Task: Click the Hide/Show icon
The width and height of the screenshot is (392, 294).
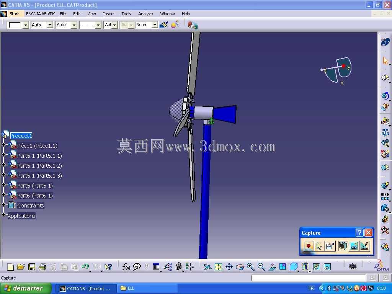Action: point(316,267)
